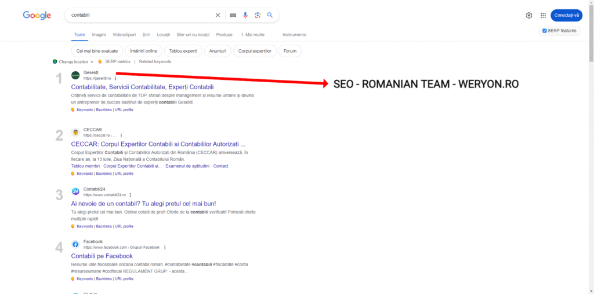Switch to the Produse tab

coord(224,34)
